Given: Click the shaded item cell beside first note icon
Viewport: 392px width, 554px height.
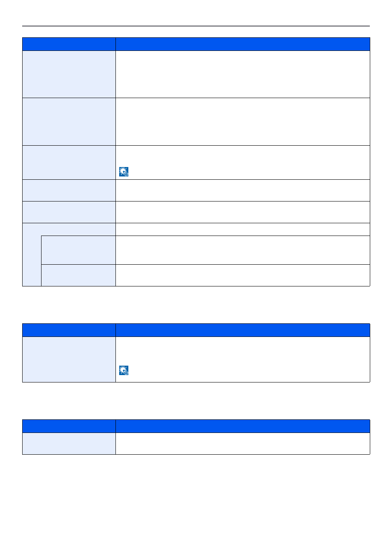Looking at the screenshot, I should 69,163.
